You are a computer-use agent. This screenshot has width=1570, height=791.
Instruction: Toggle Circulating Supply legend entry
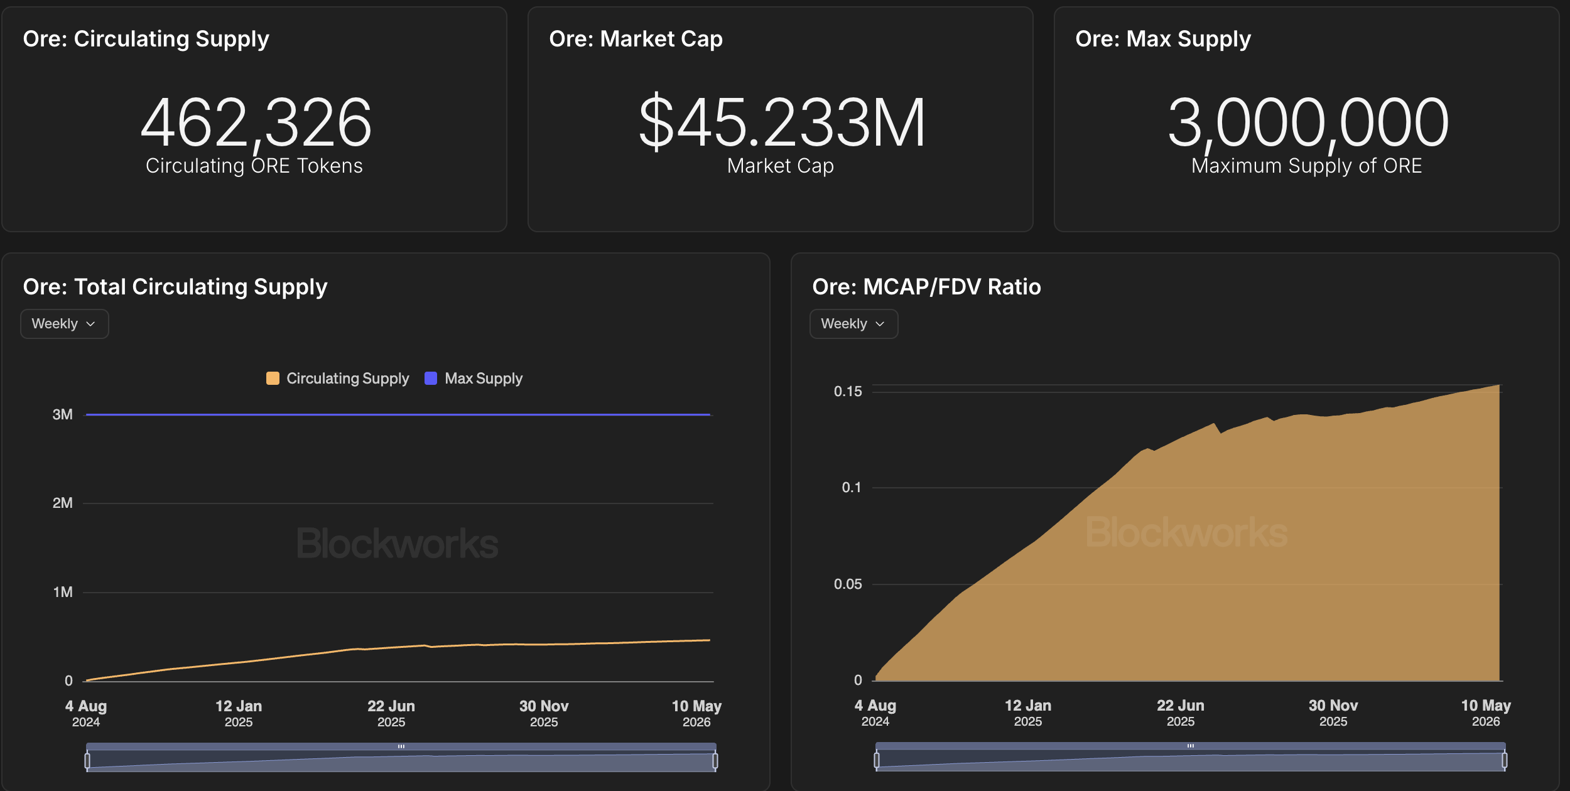[x=338, y=379]
